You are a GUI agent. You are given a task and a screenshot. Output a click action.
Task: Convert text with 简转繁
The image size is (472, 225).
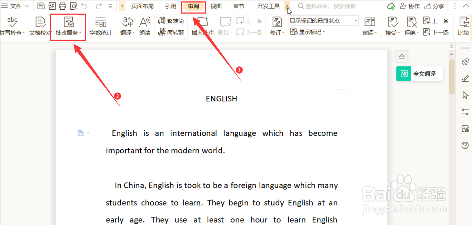171,32
